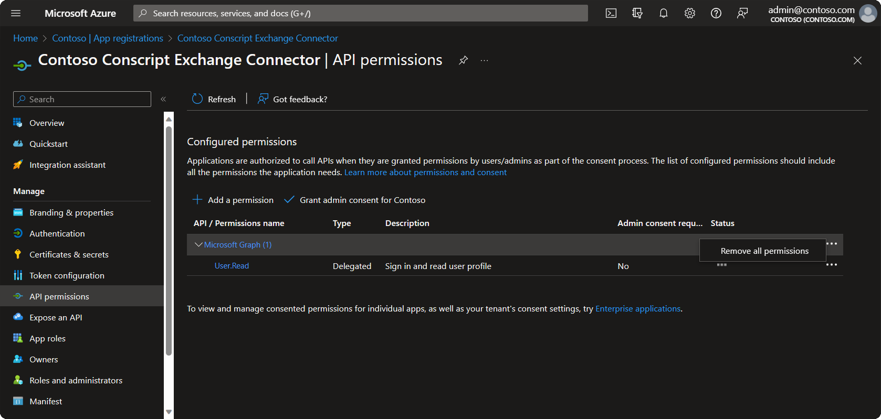Open Certificates & secrets
The height and width of the screenshot is (419, 881).
tap(69, 254)
